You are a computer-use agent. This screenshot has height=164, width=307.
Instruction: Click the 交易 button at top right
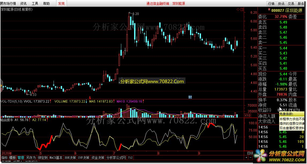point(291,3)
